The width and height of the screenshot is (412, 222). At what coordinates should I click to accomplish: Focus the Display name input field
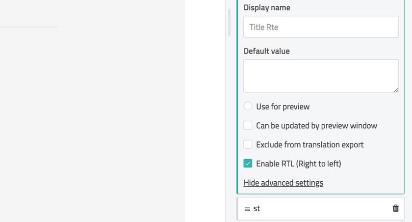click(321, 27)
